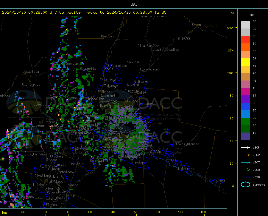This screenshot has width=268, height=216.
Task: Click the 'Lomas_Blancas' map label
Action: tap(188, 144)
